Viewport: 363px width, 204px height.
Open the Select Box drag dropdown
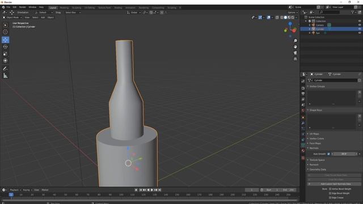click(73, 12)
